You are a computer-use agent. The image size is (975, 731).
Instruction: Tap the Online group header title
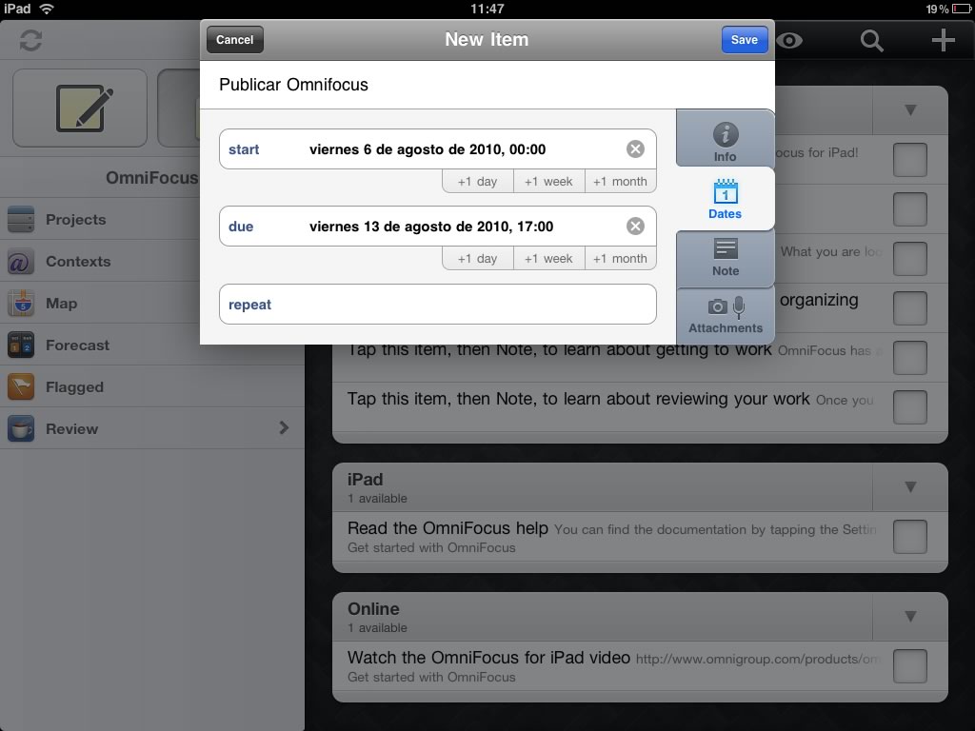(373, 608)
